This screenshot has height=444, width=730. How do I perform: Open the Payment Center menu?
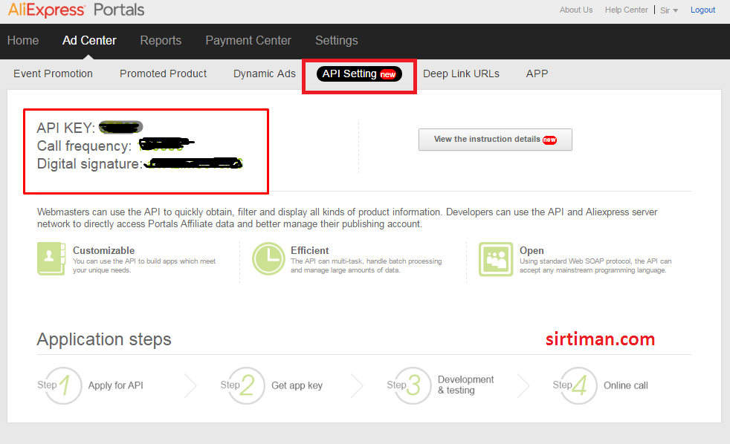tap(248, 41)
